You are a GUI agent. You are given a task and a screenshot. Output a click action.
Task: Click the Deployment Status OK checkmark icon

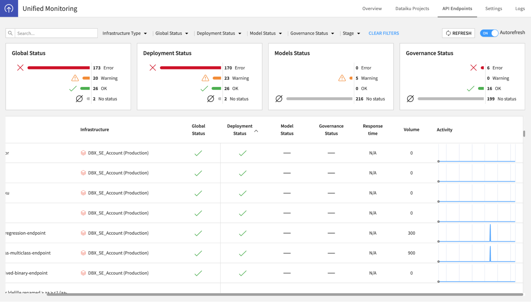[204, 89]
